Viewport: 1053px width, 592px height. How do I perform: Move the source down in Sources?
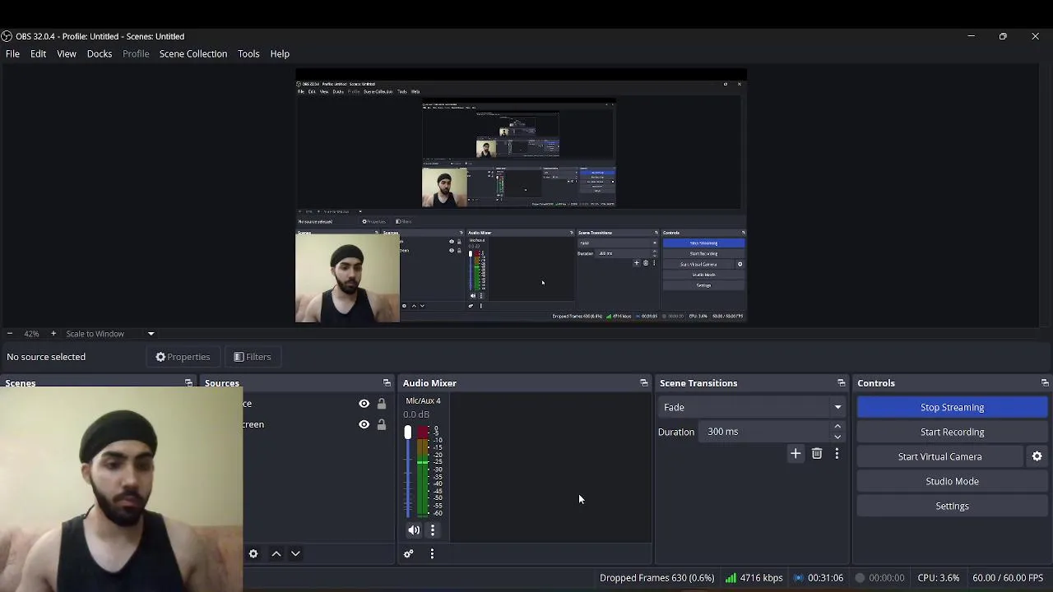pos(295,554)
